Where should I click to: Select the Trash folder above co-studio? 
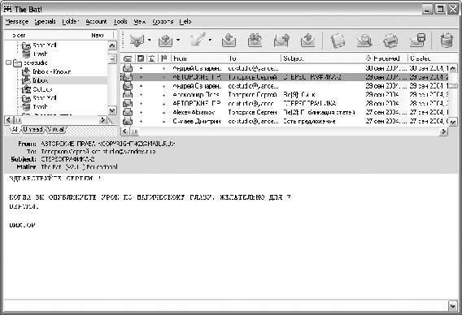tap(40, 54)
